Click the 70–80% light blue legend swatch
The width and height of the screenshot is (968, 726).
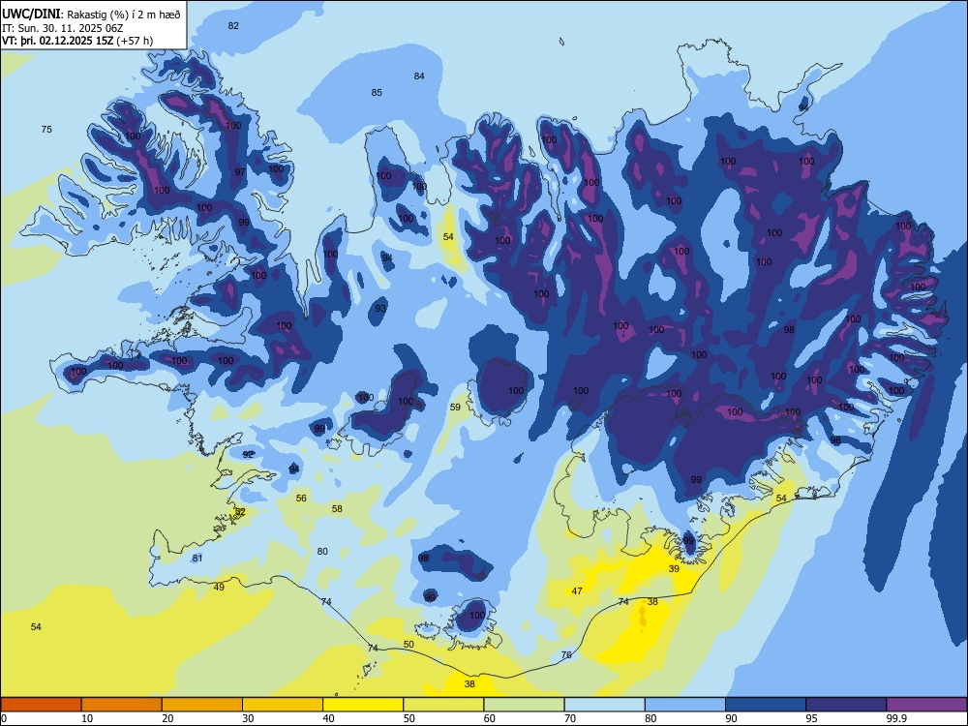(604, 705)
